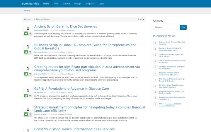
Task: Open sidebar link Creating routes for significant participation
Action: (x=171, y=55)
